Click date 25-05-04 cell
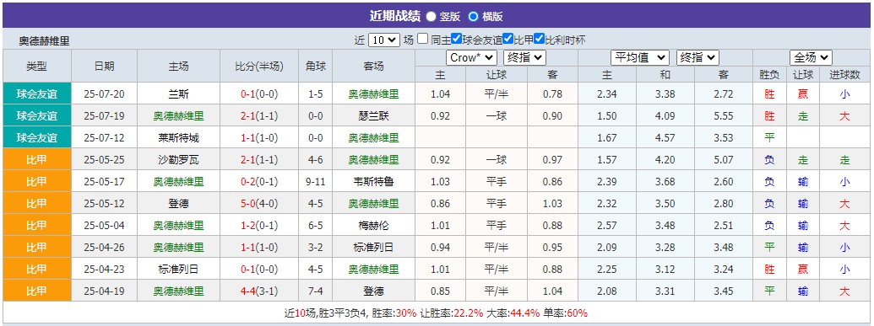 [104, 226]
